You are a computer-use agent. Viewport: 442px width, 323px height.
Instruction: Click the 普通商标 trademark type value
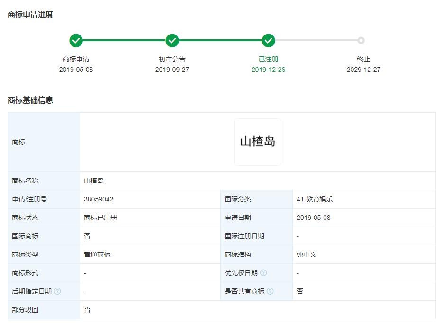coord(97,254)
